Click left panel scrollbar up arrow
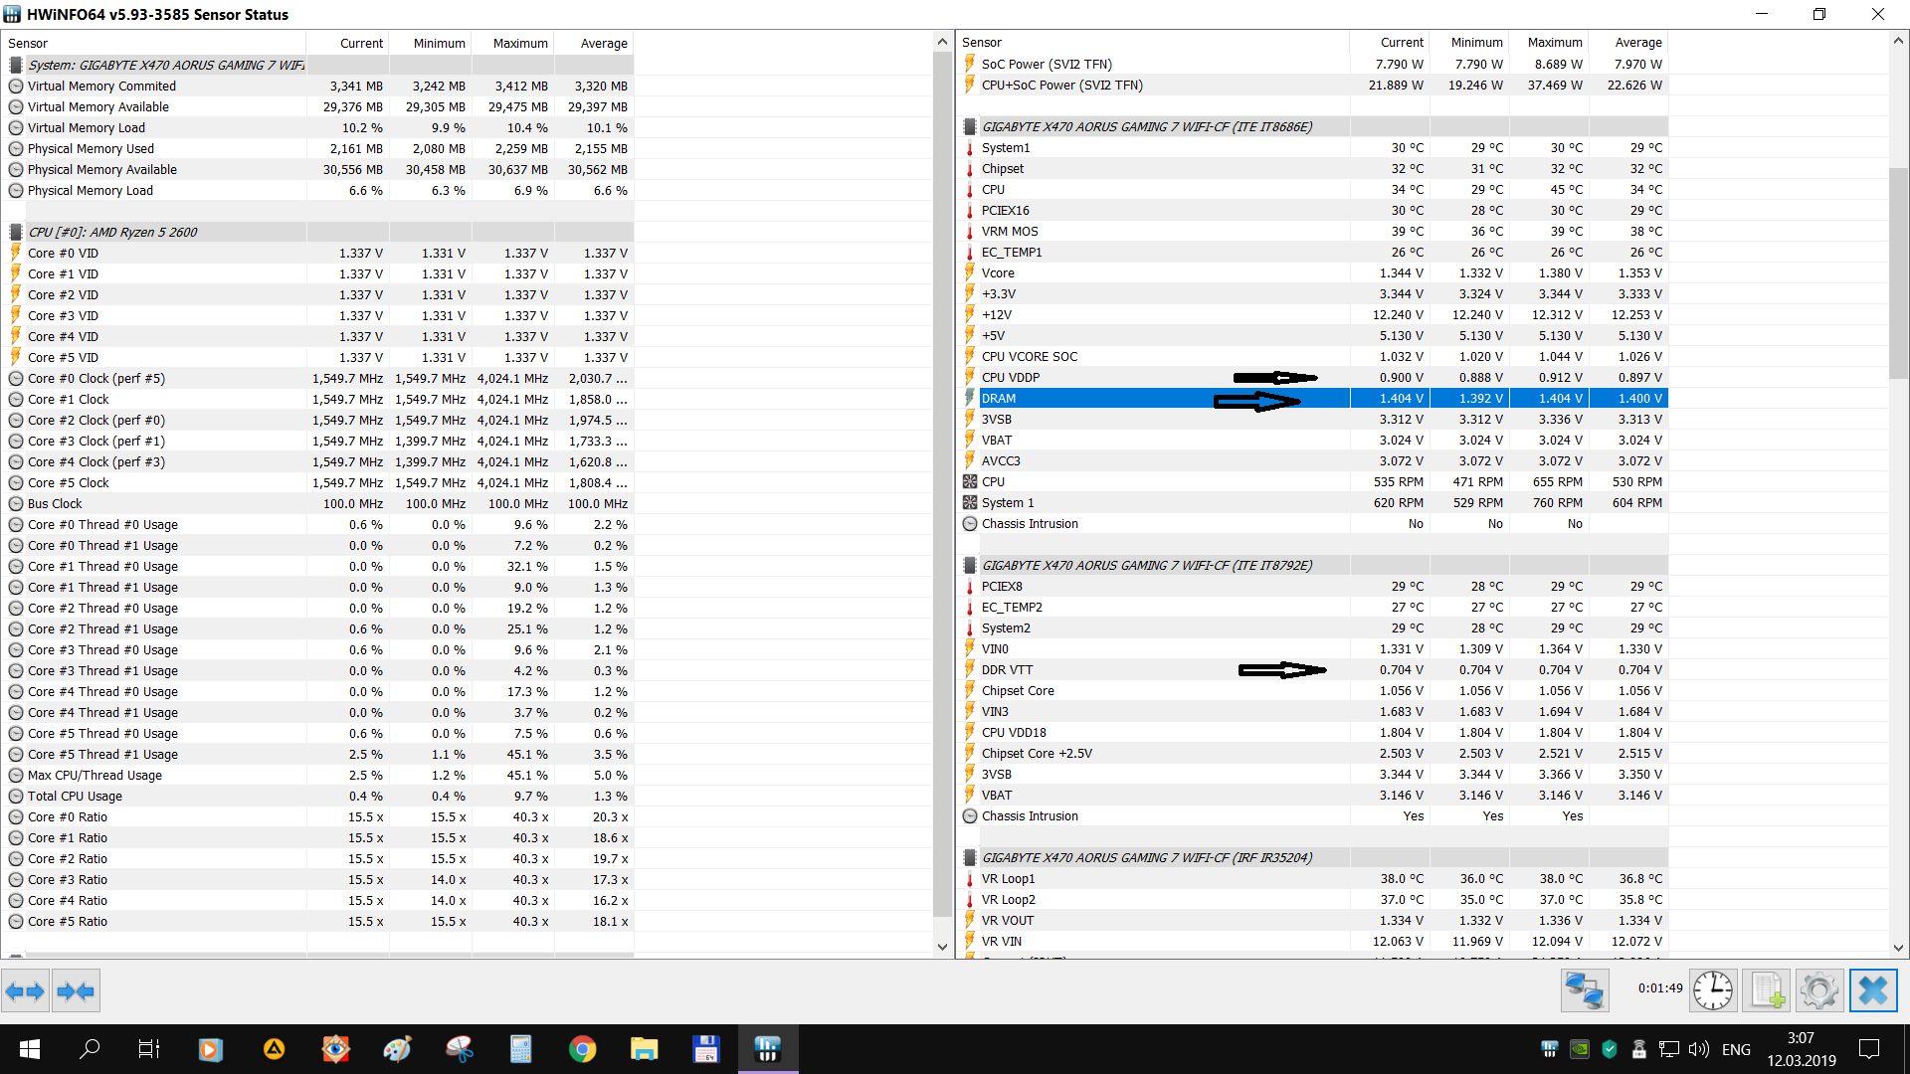Viewport: 1910px width, 1074px height. (x=942, y=42)
